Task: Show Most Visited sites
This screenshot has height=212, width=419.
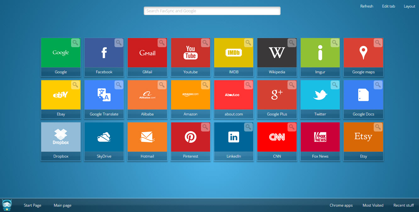Action: (x=373, y=205)
